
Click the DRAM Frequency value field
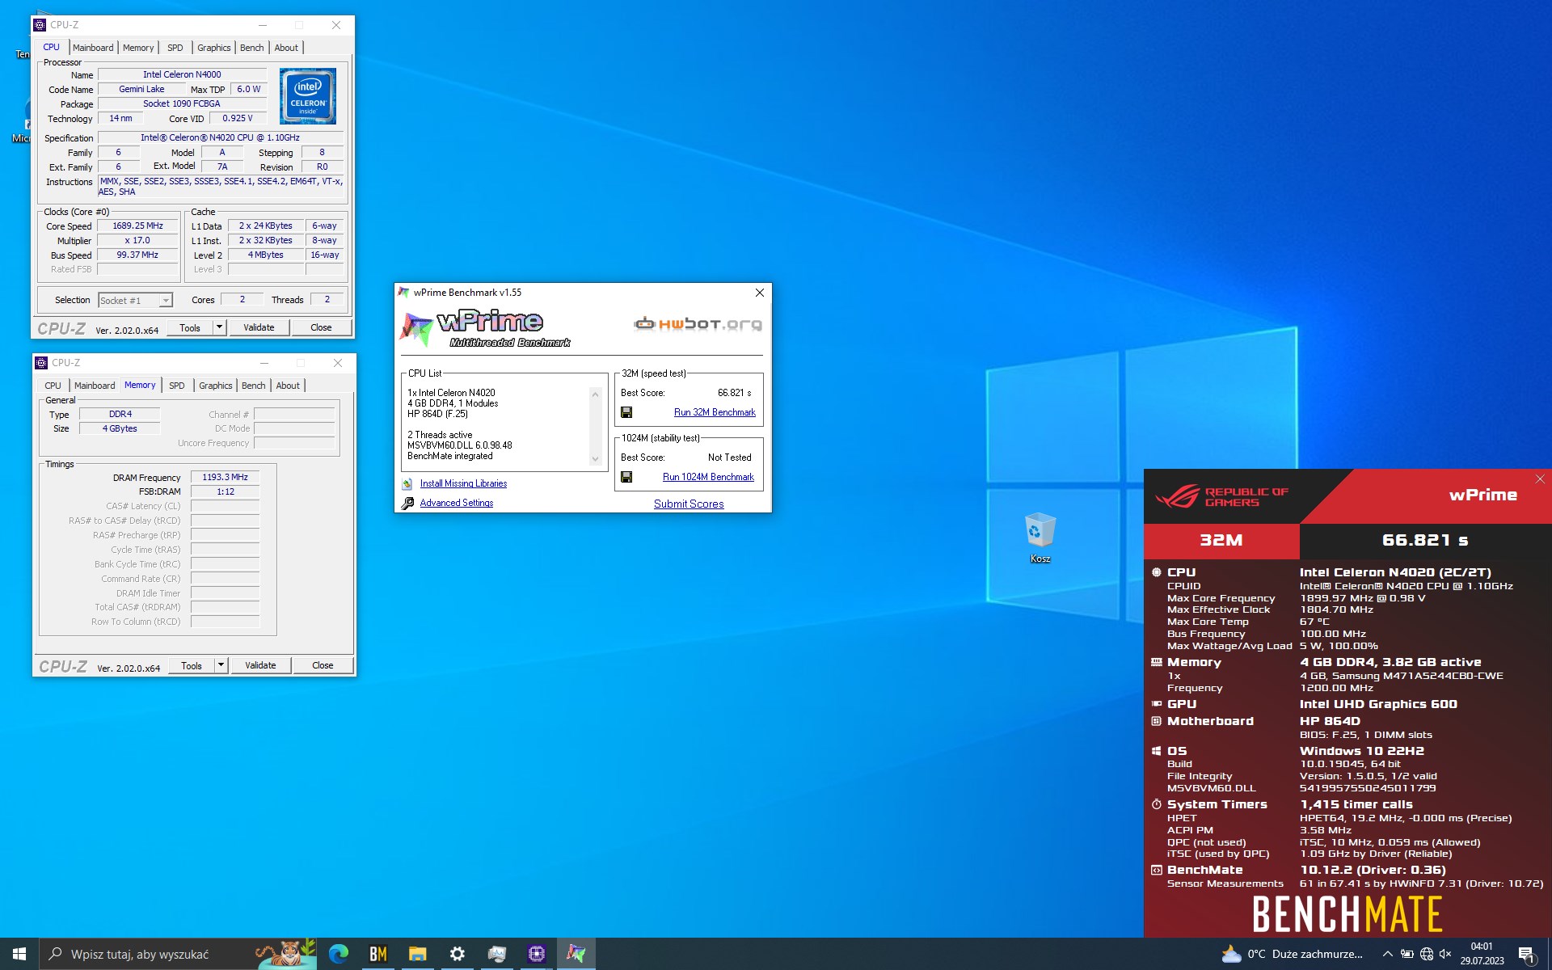[225, 478]
